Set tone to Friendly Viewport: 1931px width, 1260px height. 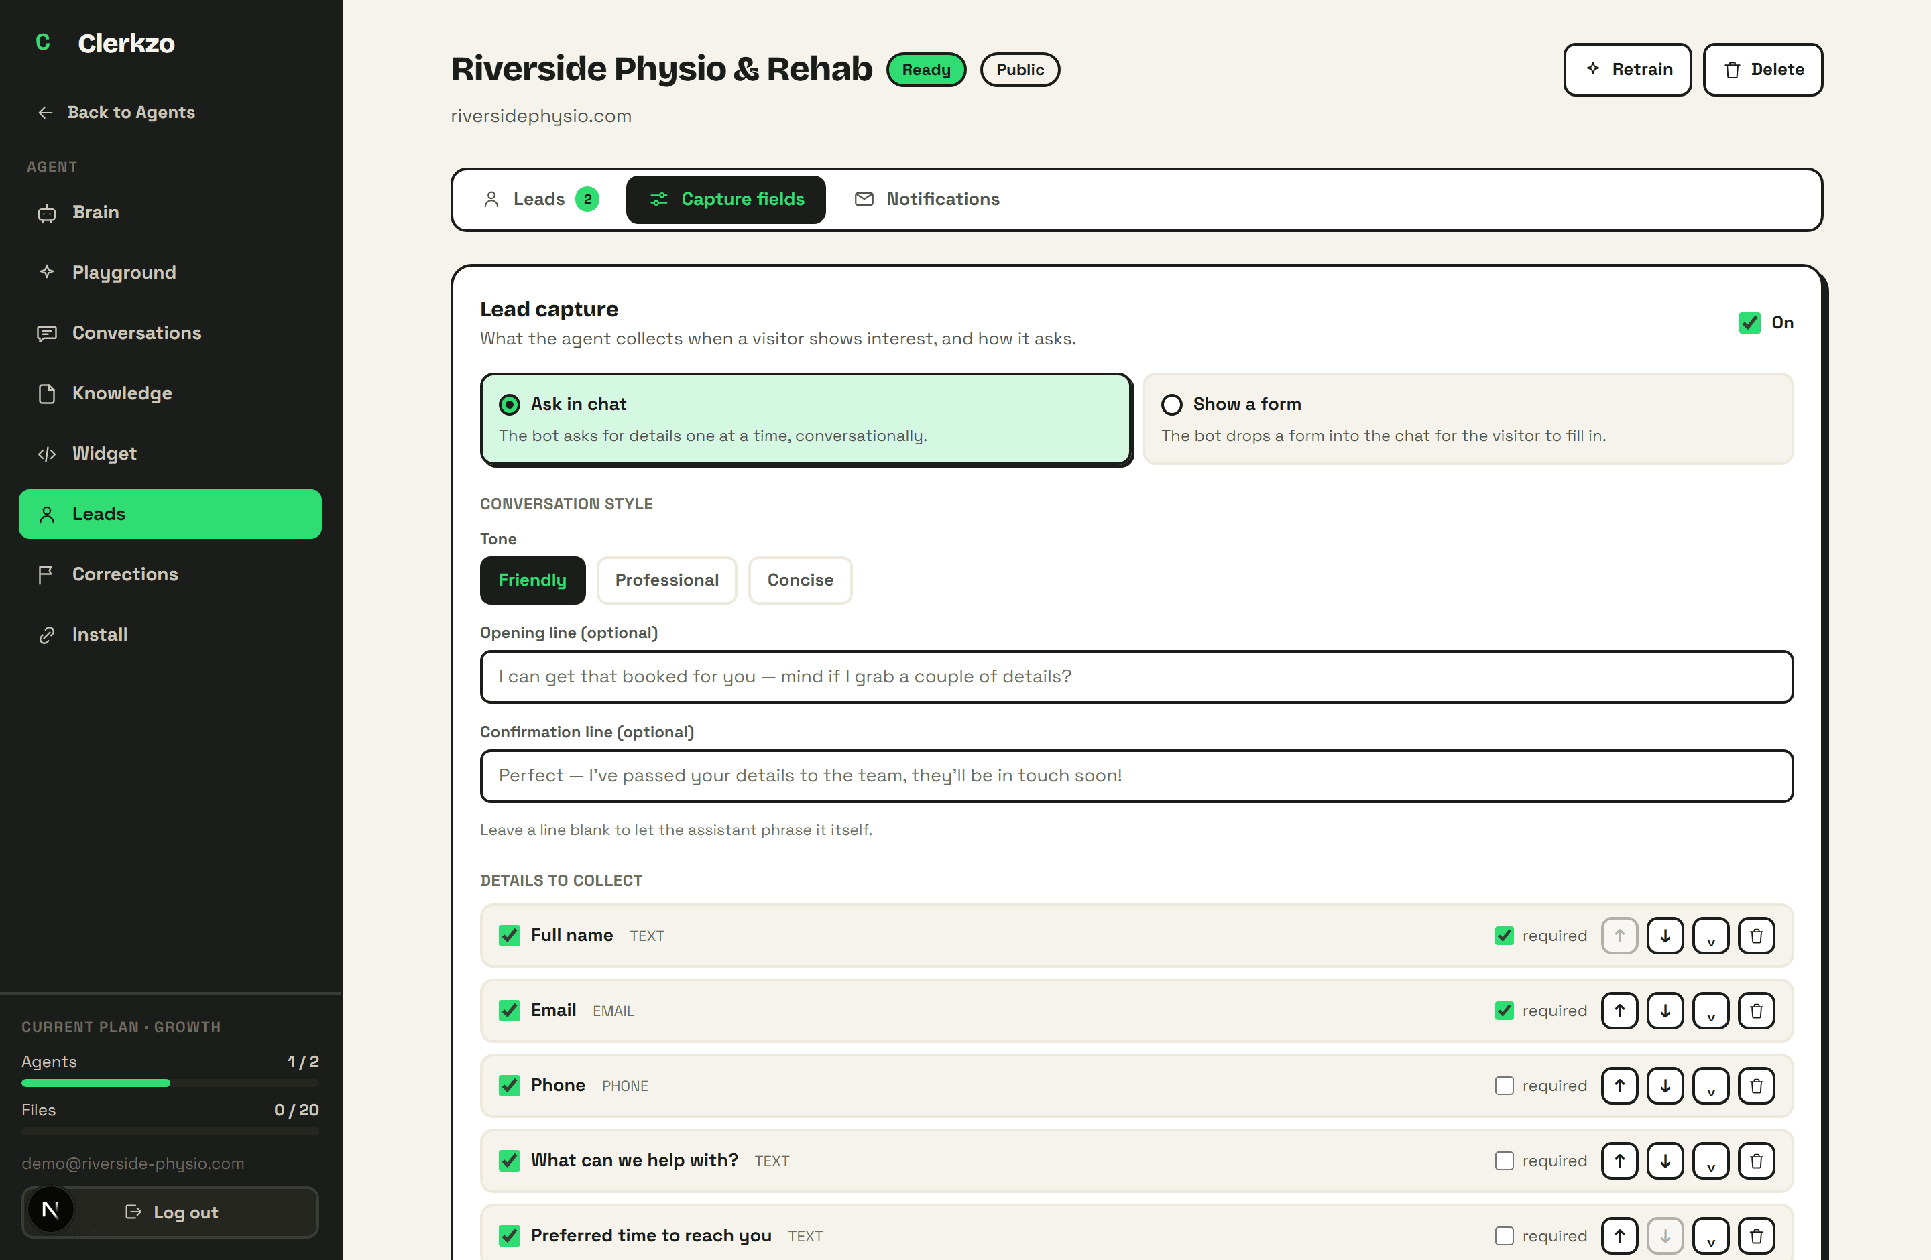(x=532, y=580)
